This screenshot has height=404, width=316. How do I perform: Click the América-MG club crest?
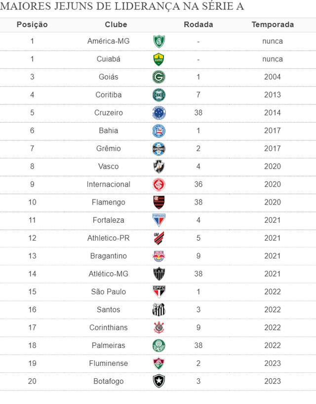coord(159,41)
